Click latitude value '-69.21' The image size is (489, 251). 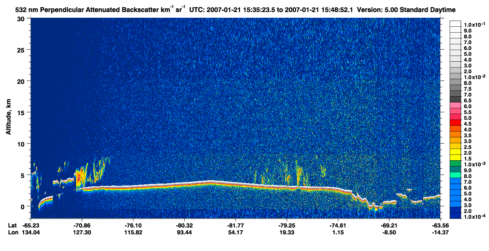(x=389, y=225)
